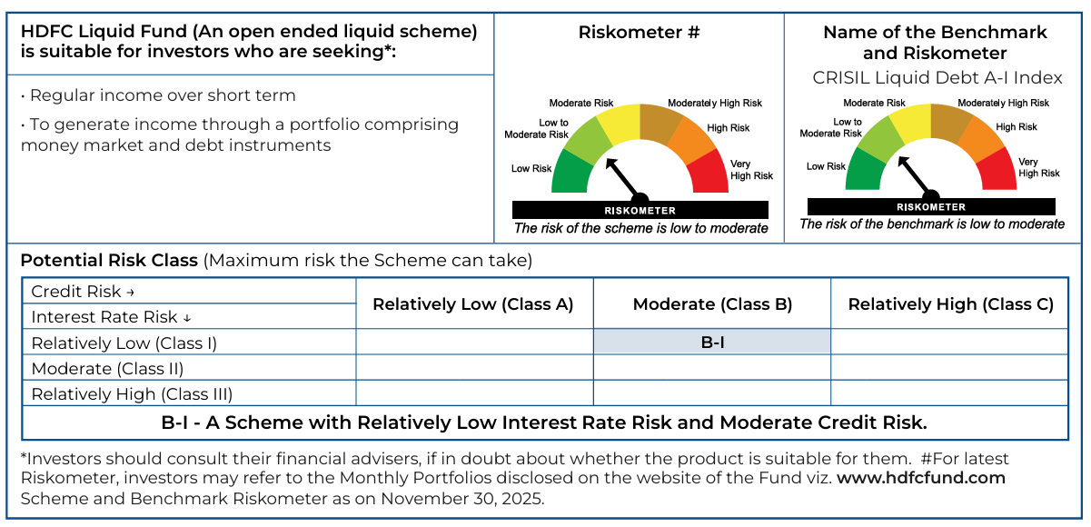Click black RISKOMETER label under the scheme gauge
1091x527 pixels.
(640, 210)
